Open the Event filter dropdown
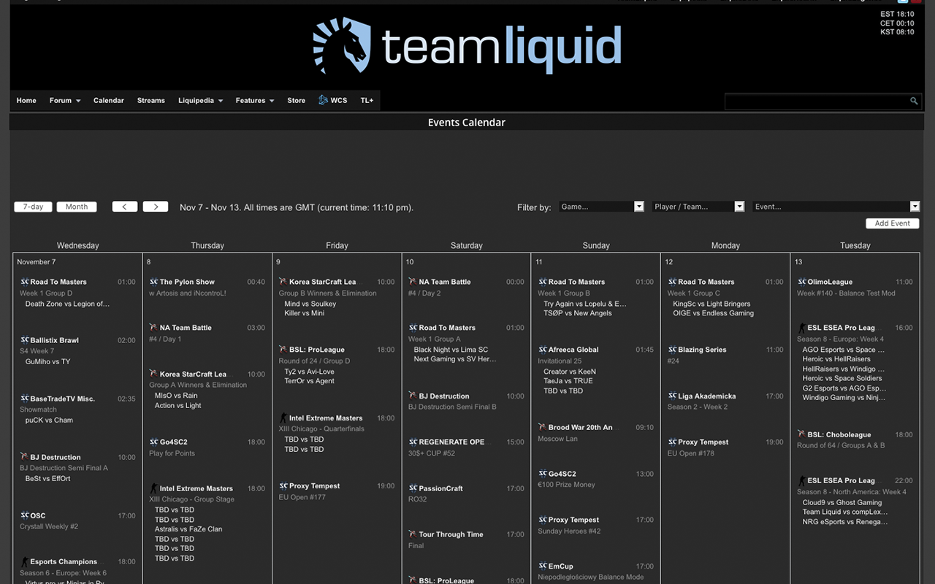 (x=836, y=207)
